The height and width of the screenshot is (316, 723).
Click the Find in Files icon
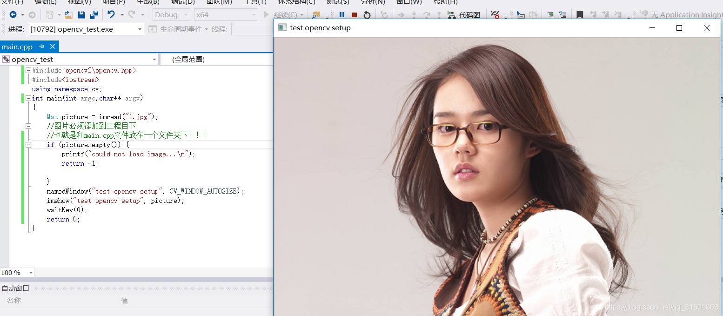tap(316, 15)
